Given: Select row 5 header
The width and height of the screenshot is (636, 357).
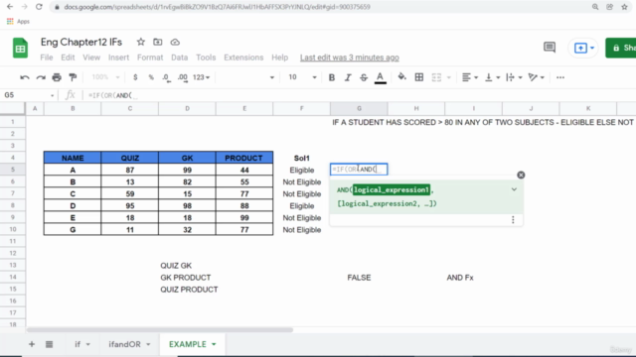Looking at the screenshot, I should tap(13, 170).
